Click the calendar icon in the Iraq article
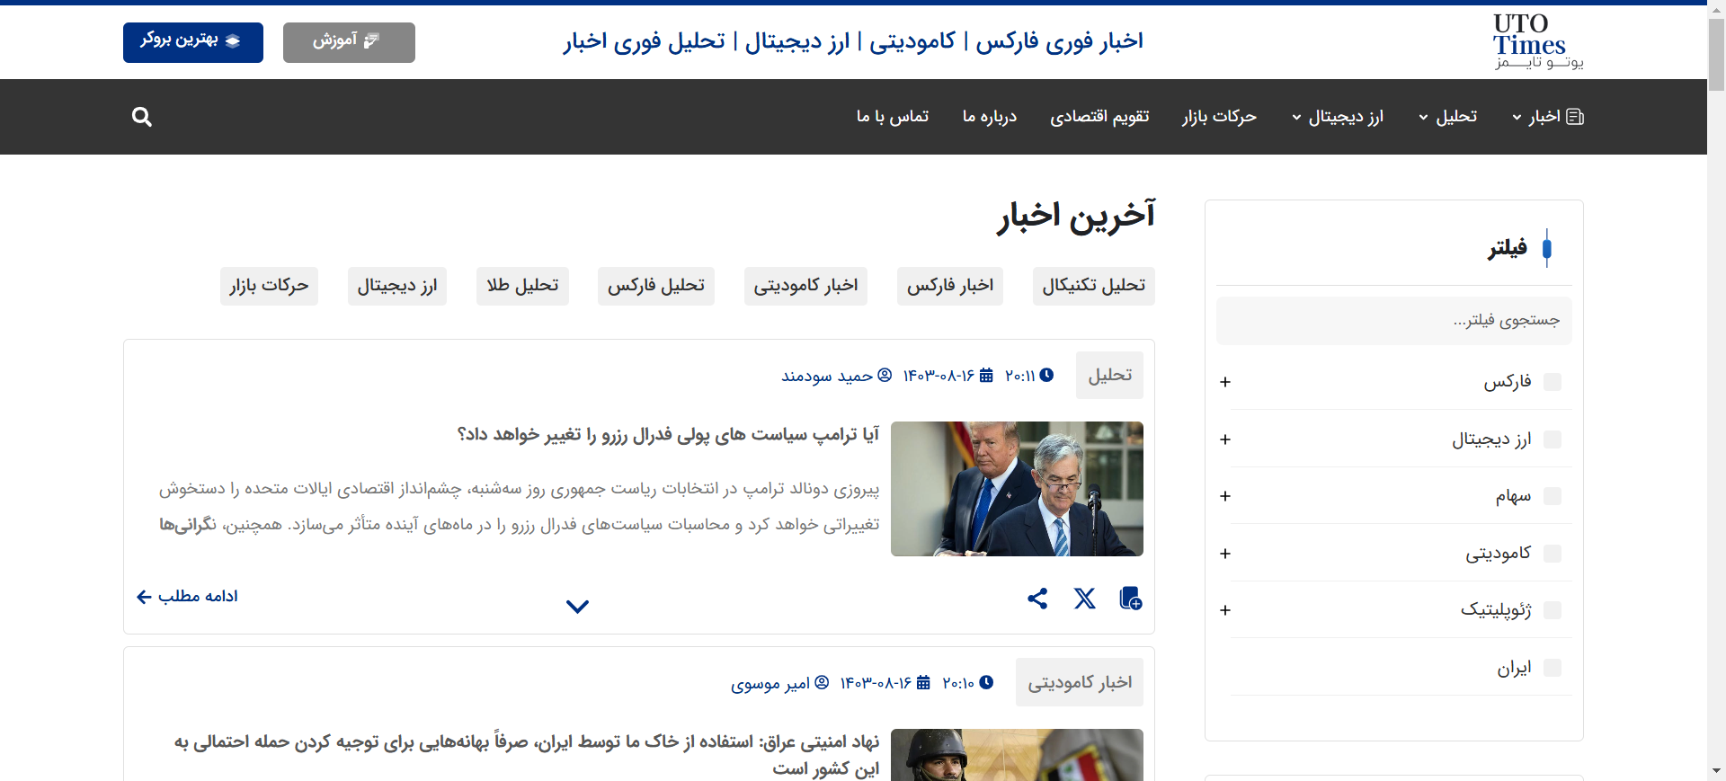The width and height of the screenshot is (1726, 781). [923, 682]
